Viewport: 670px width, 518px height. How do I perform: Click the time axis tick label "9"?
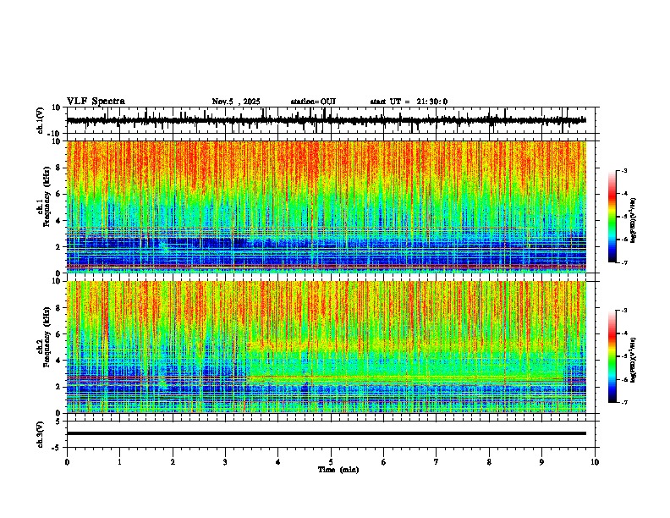tap(541, 462)
